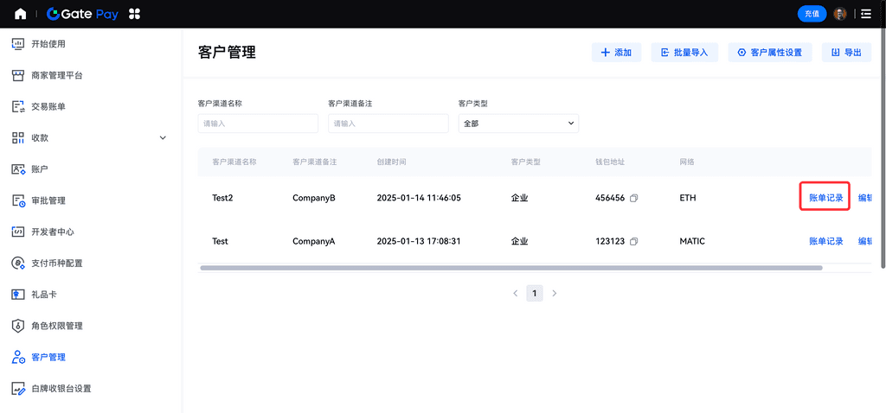Open the top-right hamburger menu icon

tap(866, 14)
